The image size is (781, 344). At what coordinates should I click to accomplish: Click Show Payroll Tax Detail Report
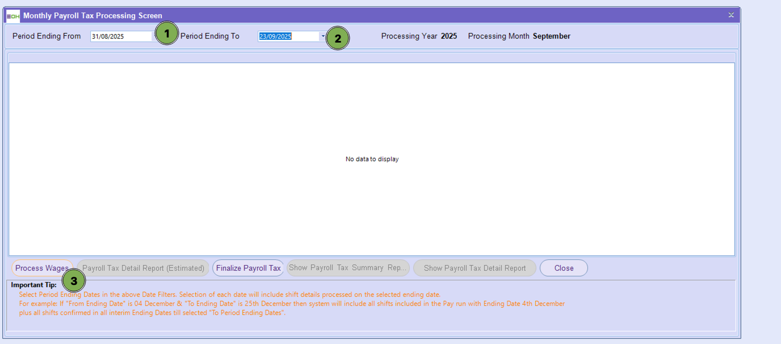[475, 268]
